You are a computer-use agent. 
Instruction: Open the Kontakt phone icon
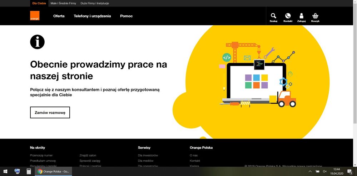tap(288, 17)
